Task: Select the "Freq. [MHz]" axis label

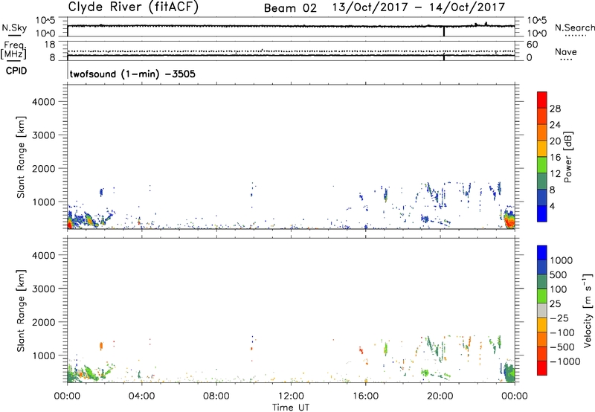Action: click(14, 50)
